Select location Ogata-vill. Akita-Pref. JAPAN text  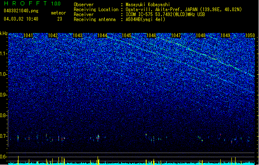click(161, 9)
